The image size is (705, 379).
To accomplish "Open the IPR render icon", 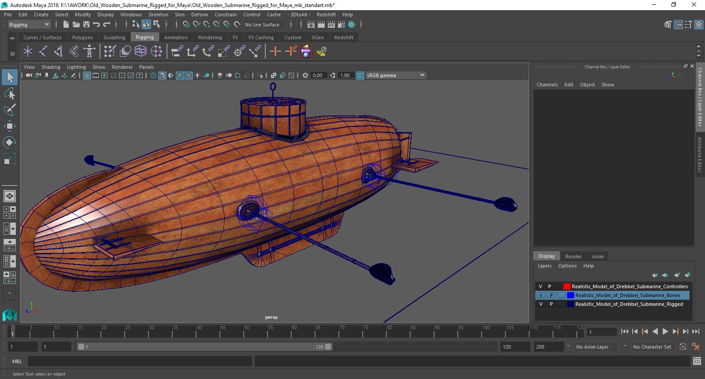I will pos(331,25).
